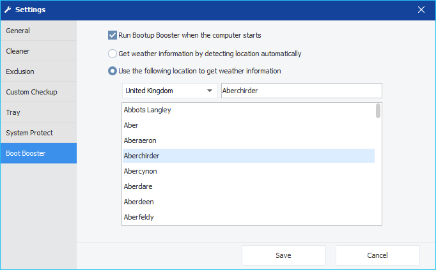Click the city list scrollbar thumb
The width and height of the screenshot is (436, 270).
[378, 110]
